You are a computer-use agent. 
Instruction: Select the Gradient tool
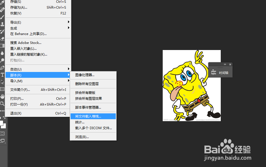pyautogui.click(x=2, y=46)
